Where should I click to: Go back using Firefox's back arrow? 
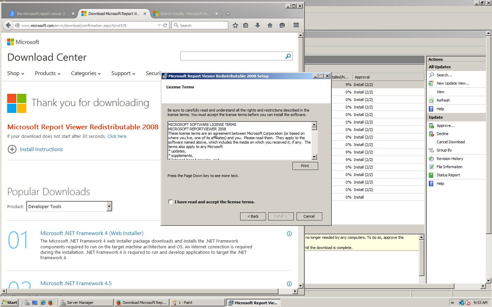8,25
